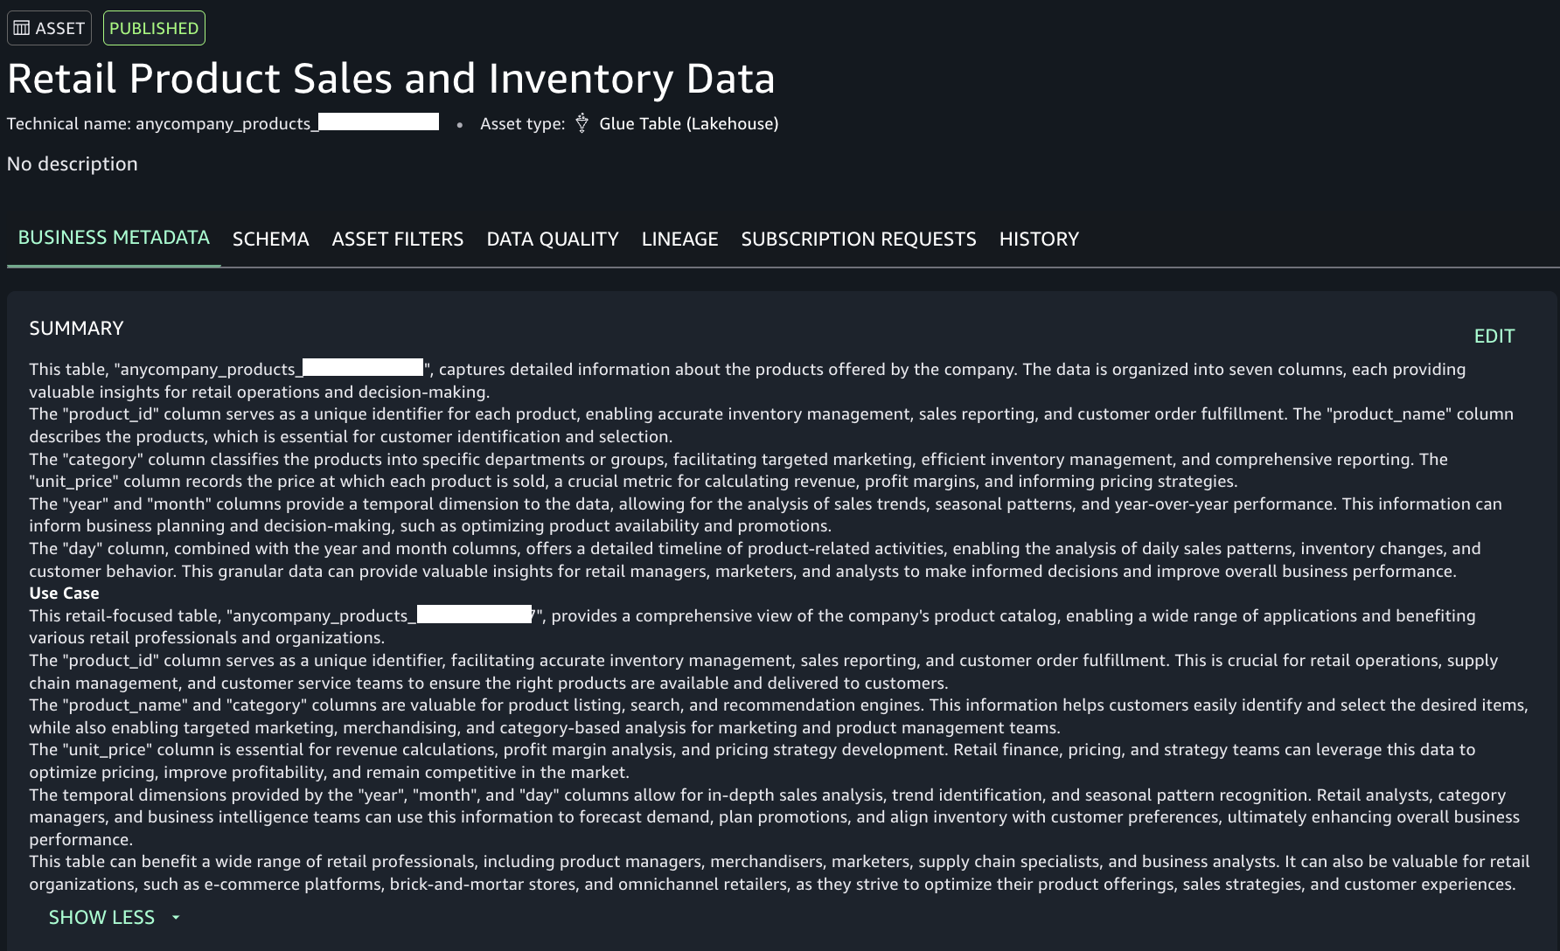Click the SHOW LESS link text

[101, 918]
